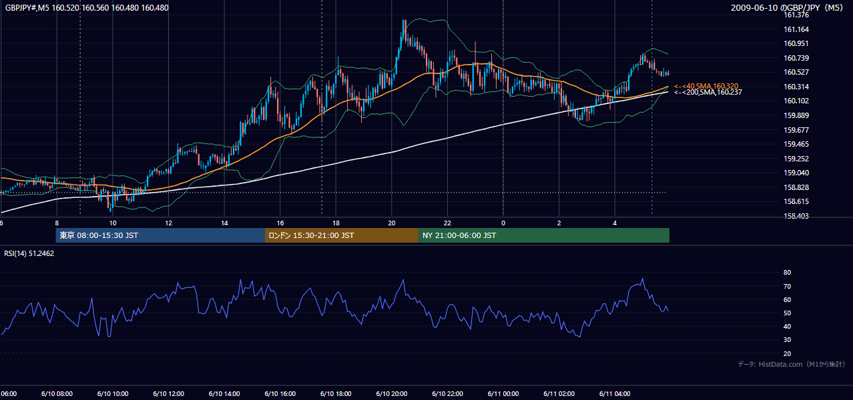Image resolution: width=853 pixels, height=400 pixels.
Task: Click the 160.102 price axis label
Action: 796,101
